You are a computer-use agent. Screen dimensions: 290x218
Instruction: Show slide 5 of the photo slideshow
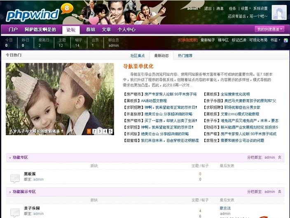[x=110, y=131]
